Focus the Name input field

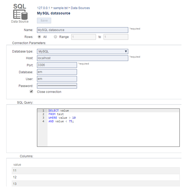click(x=82, y=30)
